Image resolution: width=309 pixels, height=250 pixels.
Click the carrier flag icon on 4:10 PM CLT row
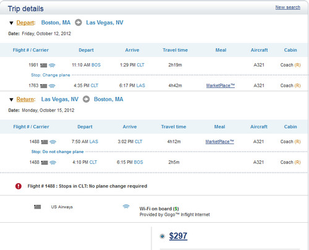point(44,163)
